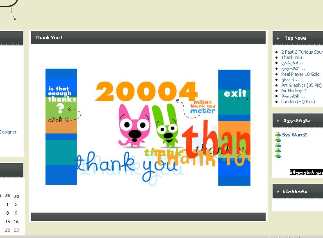Select calendar date 2
Viewport: 323px width, 238px height.
click(x=16, y=204)
